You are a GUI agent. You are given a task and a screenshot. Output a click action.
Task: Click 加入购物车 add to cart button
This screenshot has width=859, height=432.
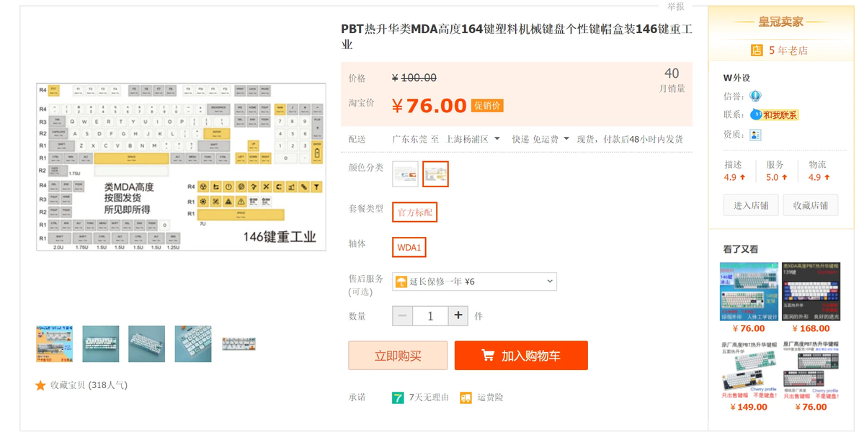click(521, 356)
